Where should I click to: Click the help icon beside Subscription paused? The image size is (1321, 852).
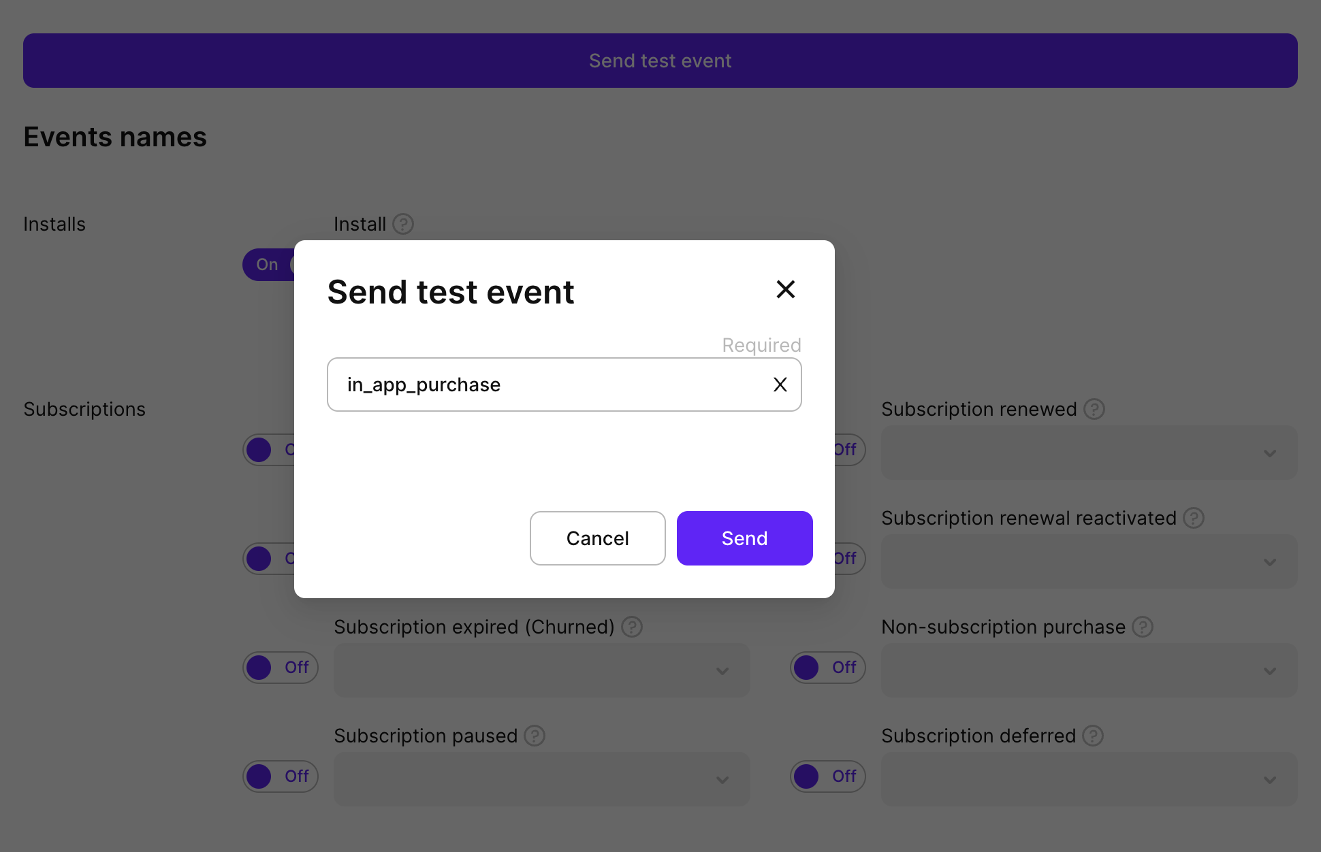click(x=535, y=736)
